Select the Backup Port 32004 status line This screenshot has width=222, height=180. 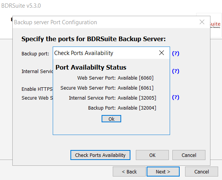click(x=122, y=108)
